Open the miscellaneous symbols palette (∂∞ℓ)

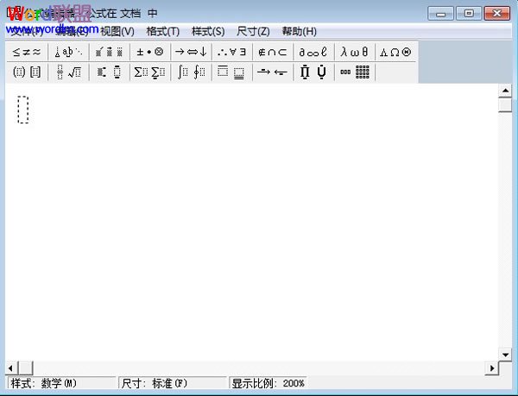pyautogui.click(x=314, y=52)
